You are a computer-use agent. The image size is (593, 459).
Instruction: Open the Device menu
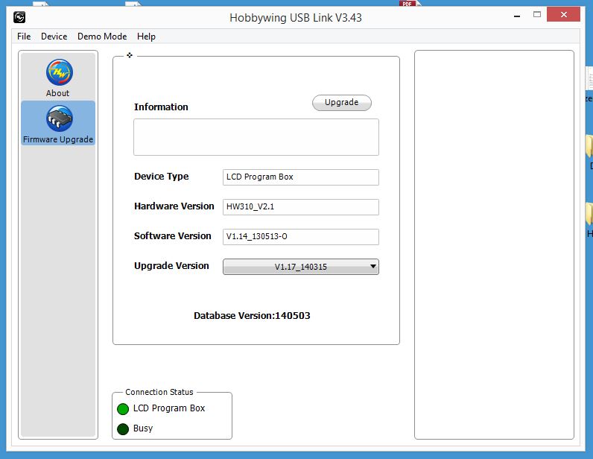point(54,37)
